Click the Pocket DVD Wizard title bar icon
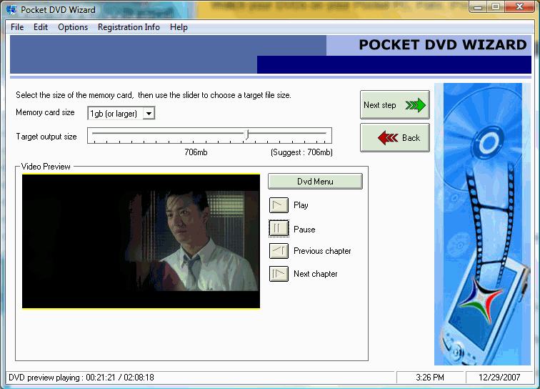Screen dimensions: 540x389 [x=11, y=9]
